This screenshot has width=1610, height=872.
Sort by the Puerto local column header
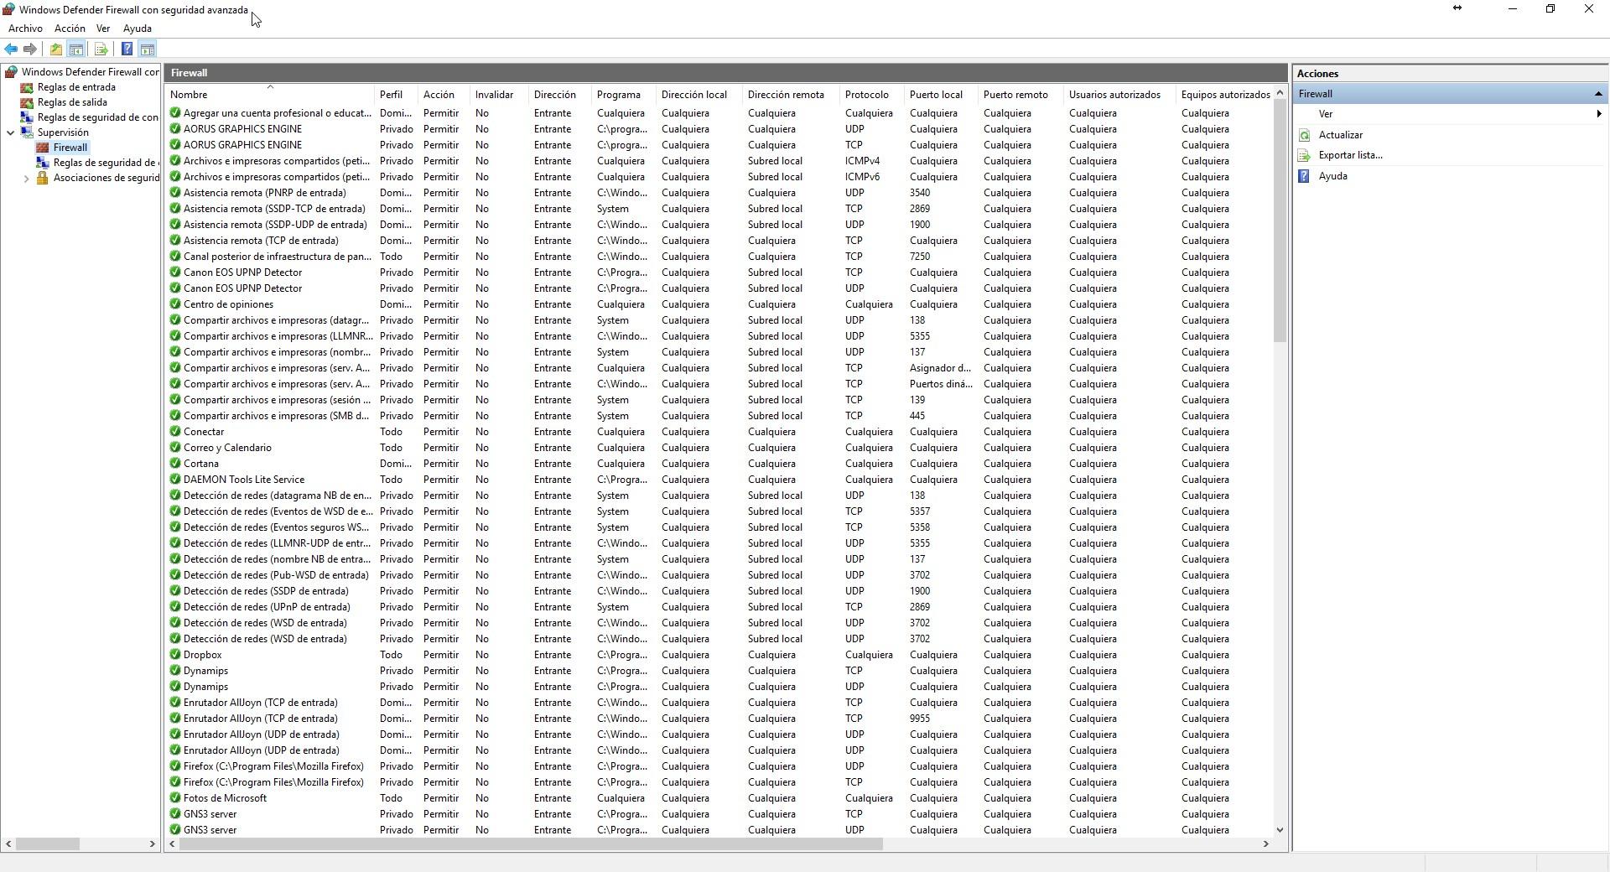pos(942,95)
